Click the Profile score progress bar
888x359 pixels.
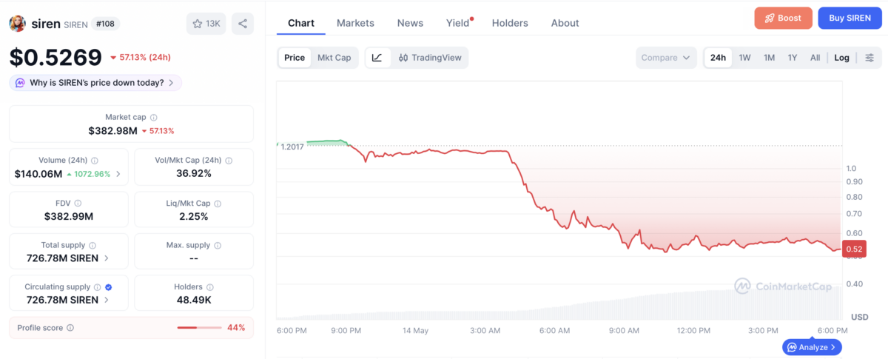pos(199,328)
